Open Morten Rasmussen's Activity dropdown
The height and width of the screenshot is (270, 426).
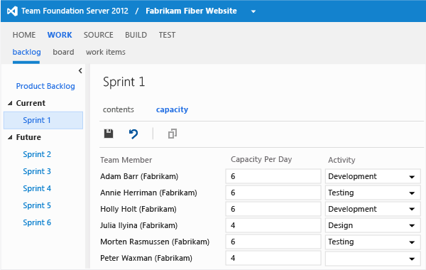373,242
